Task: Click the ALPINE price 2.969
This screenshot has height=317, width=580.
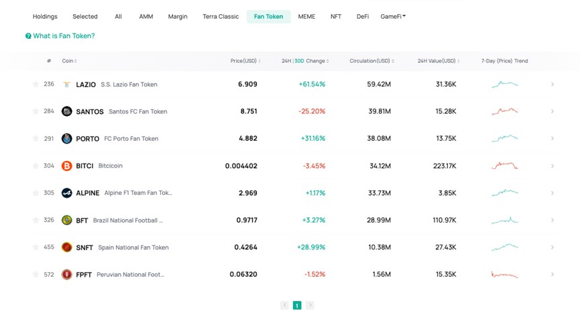Action: tap(248, 193)
